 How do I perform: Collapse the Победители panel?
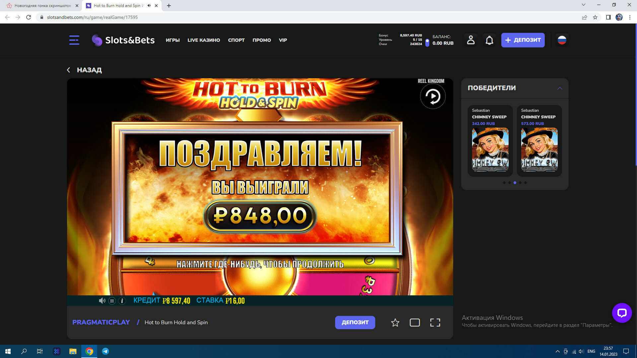click(560, 88)
